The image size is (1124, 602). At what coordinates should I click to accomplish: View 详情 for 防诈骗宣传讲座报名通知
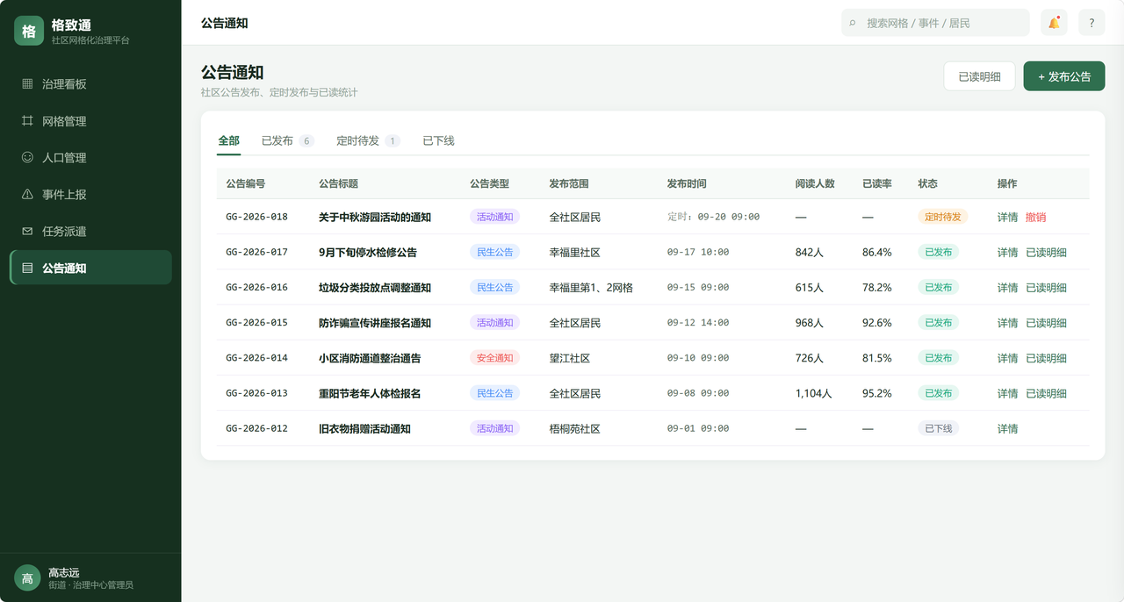point(1008,323)
